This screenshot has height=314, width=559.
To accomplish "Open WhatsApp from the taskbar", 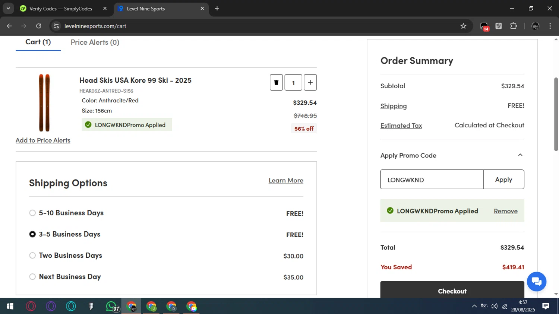I will pyautogui.click(x=111, y=306).
